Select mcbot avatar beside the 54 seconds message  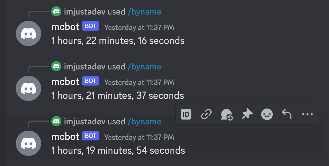28,143
